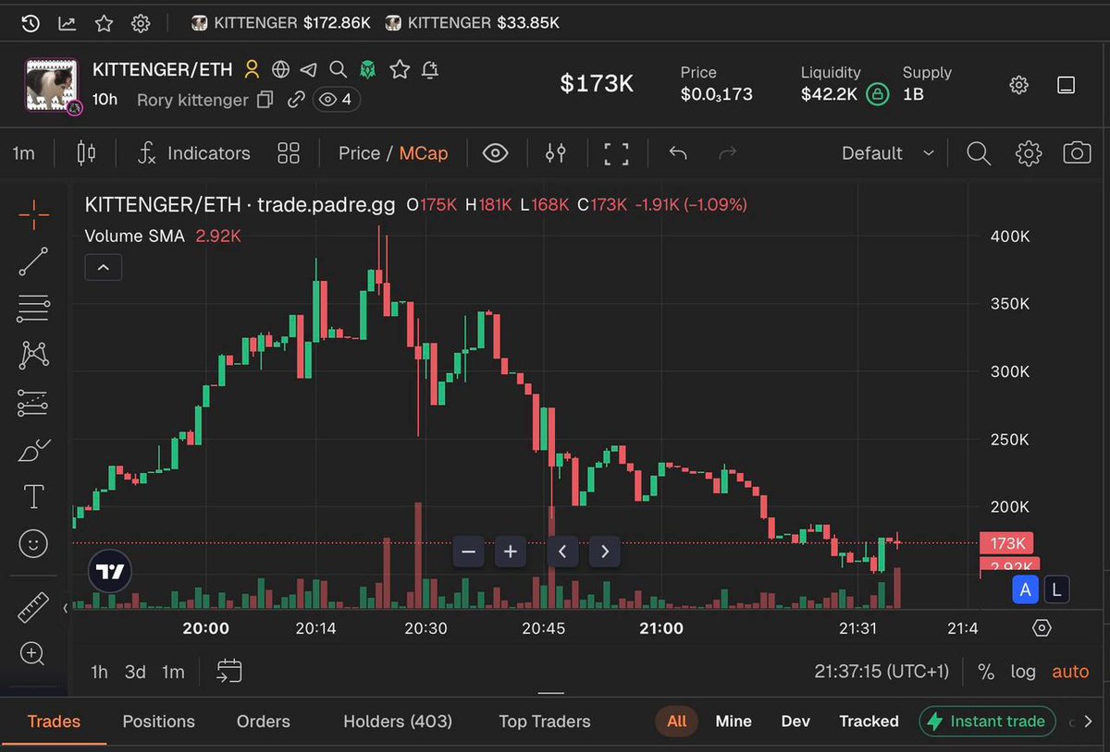Click the liquidity lock icon
Image resolution: width=1110 pixels, height=752 pixels.
click(x=877, y=94)
